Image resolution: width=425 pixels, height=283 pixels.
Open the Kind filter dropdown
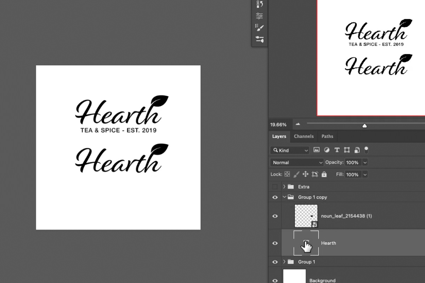pyautogui.click(x=289, y=150)
